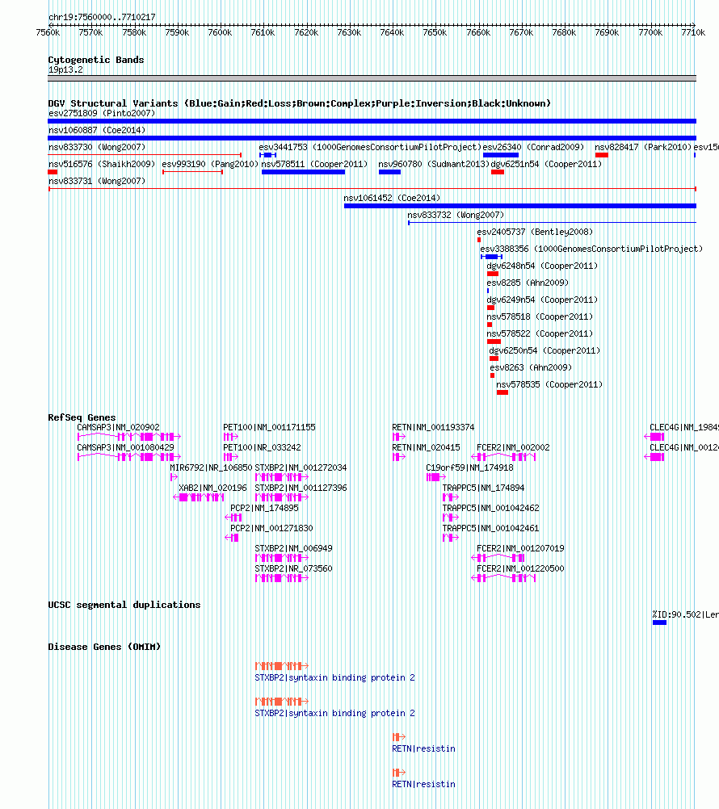Open transcript STXBP2|NM_001127396
The width and height of the screenshot is (719, 809).
pyautogui.click(x=301, y=488)
